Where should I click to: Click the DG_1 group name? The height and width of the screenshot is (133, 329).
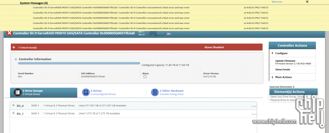click(x=20, y=114)
